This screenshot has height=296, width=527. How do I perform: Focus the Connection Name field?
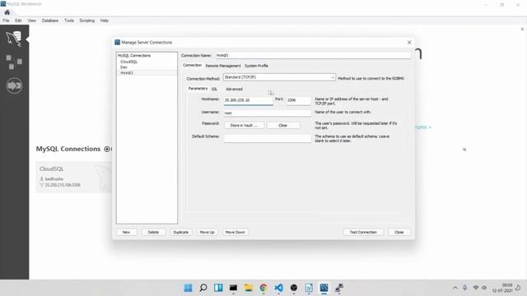point(313,55)
